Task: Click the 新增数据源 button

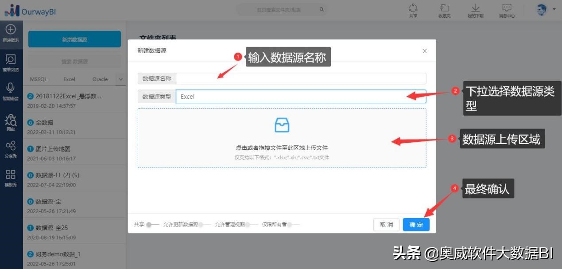Action: click(x=74, y=39)
